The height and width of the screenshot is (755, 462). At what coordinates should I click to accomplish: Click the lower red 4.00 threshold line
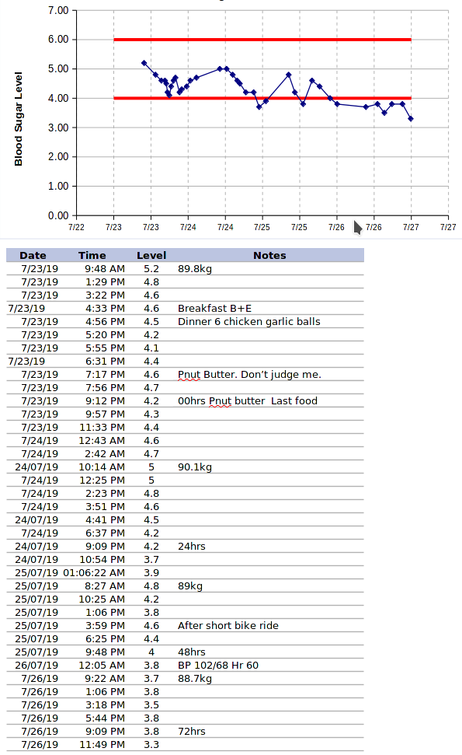pyautogui.click(x=262, y=98)
